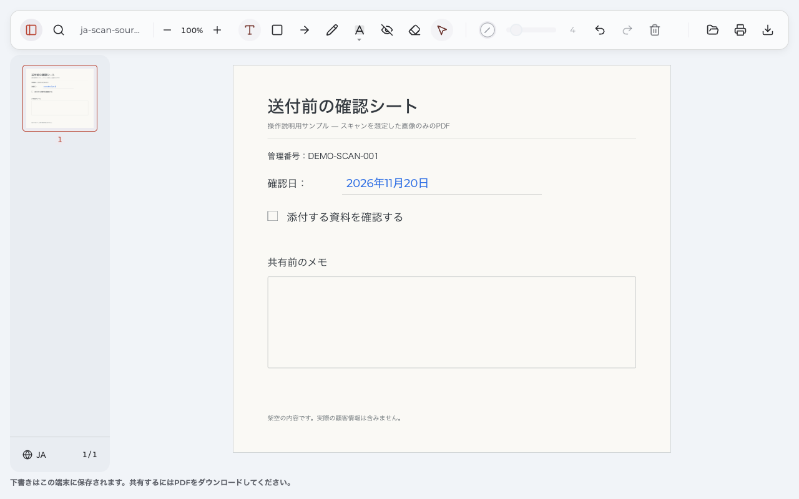Click the ja-scan-sour... file name

[110, 30]
